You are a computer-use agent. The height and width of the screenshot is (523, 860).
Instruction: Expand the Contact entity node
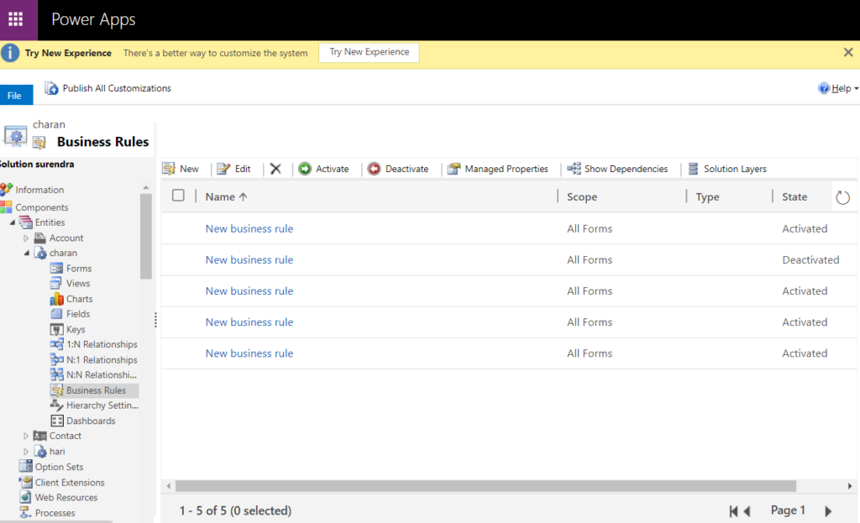click(x=26, y=436)
